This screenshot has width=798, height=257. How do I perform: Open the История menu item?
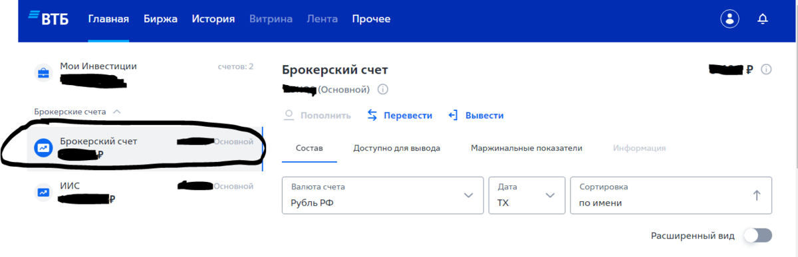click(213, 19)
